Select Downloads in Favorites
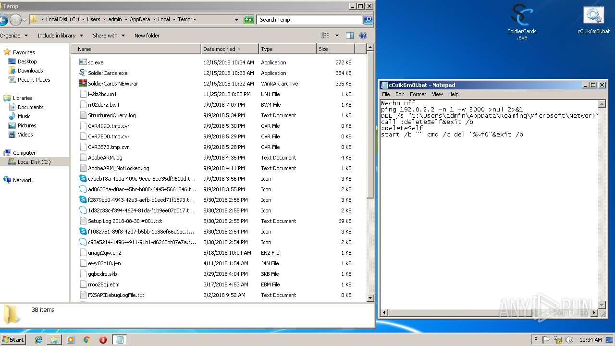 [30, 71]
